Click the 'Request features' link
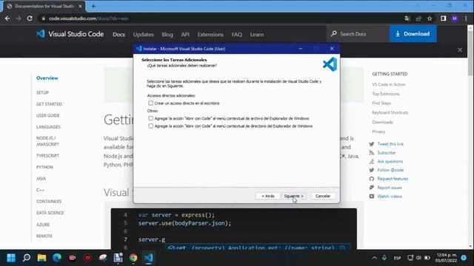Screen dimensions: 474x266 pos(393,179)
